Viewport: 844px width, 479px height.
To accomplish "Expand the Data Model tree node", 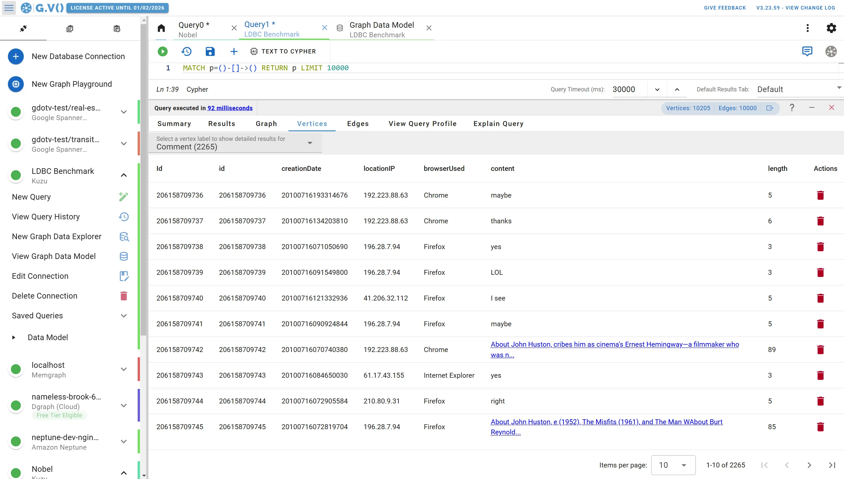I will tap(14, 337).
